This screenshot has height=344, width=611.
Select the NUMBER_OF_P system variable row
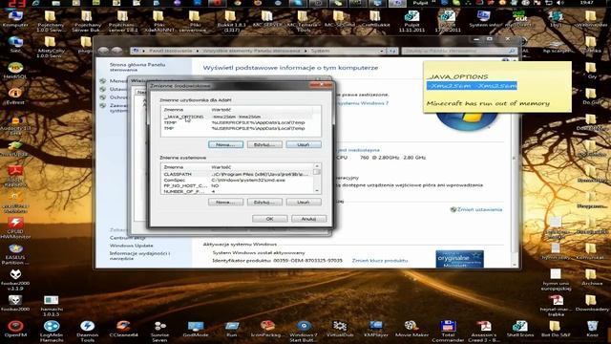[238, 191]
